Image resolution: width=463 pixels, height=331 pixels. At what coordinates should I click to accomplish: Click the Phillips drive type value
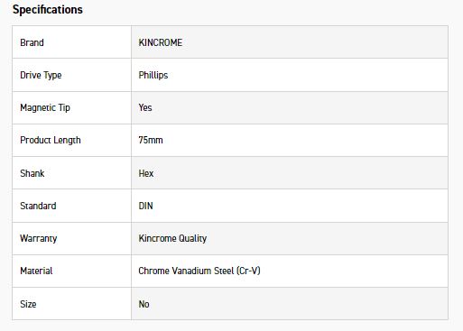click(153, 75)
